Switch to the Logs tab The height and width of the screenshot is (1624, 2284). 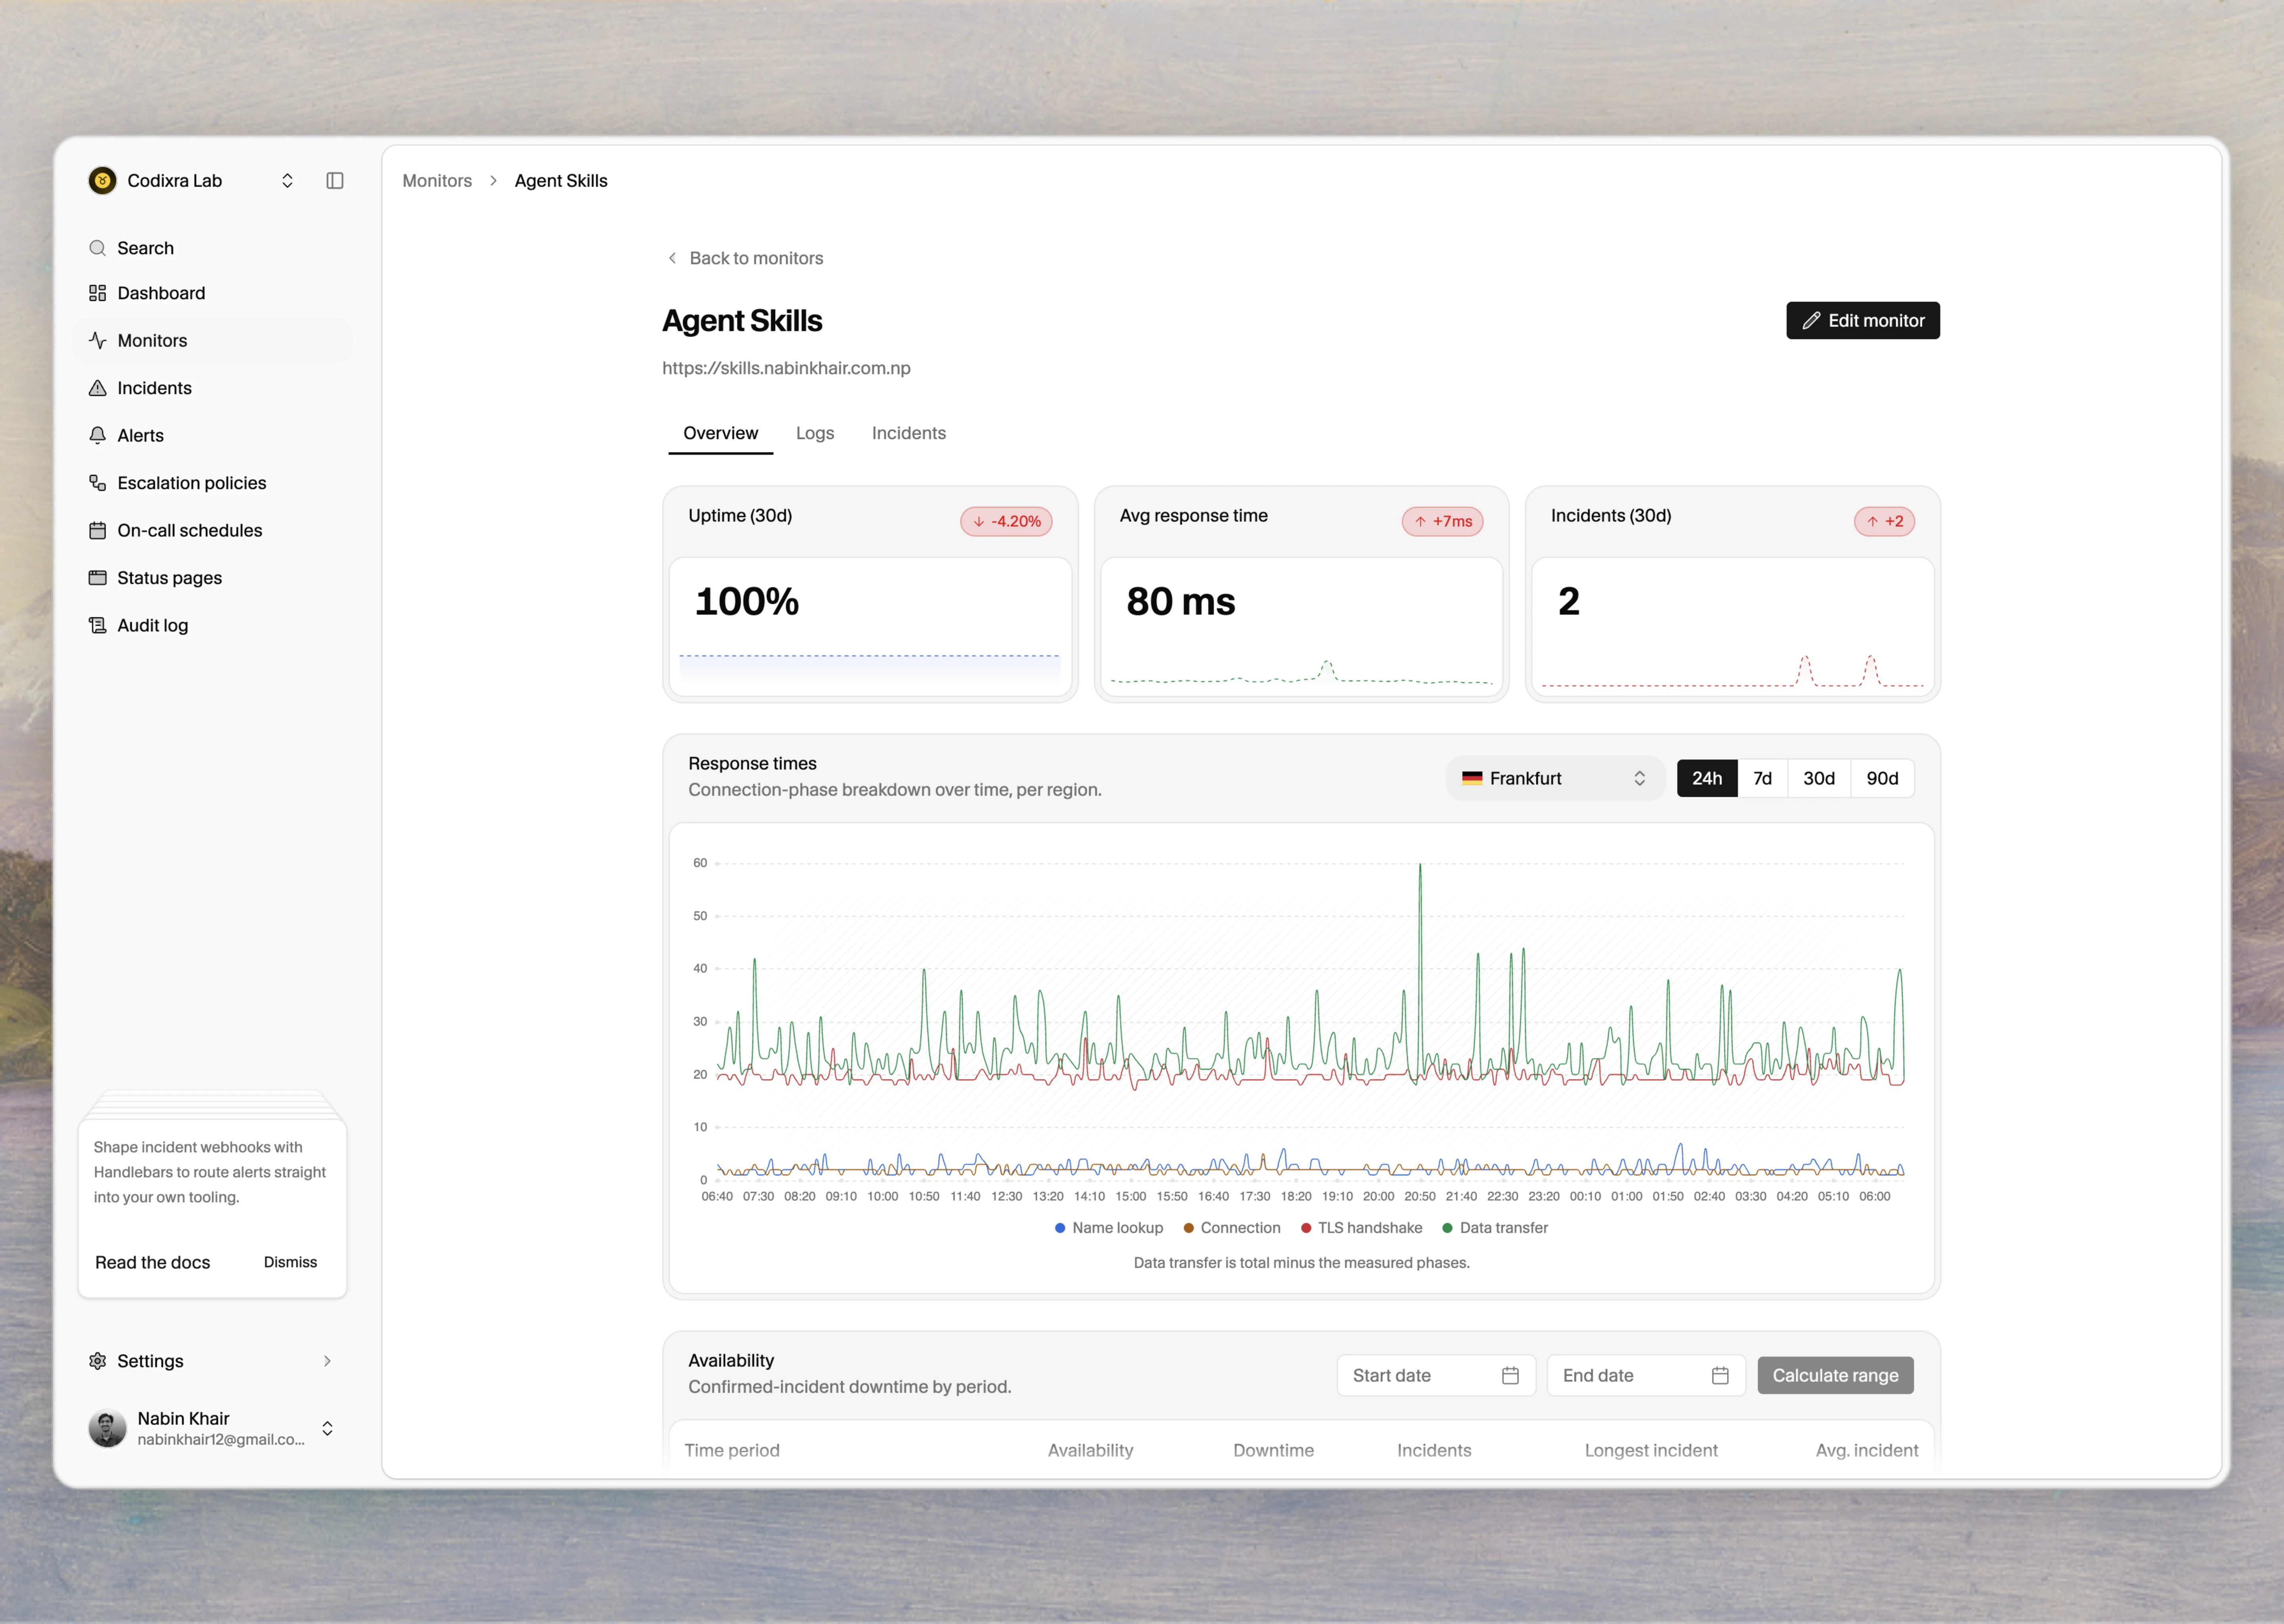tap(815, 433)
